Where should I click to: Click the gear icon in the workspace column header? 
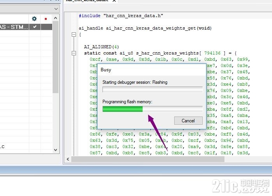pos(34,19)
